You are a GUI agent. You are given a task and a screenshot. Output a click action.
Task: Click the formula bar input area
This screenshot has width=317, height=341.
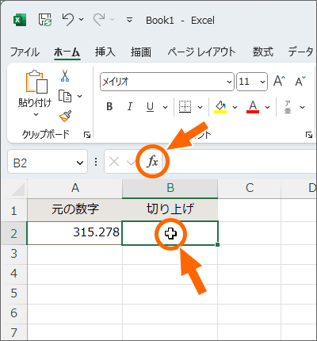click(242, 162)
